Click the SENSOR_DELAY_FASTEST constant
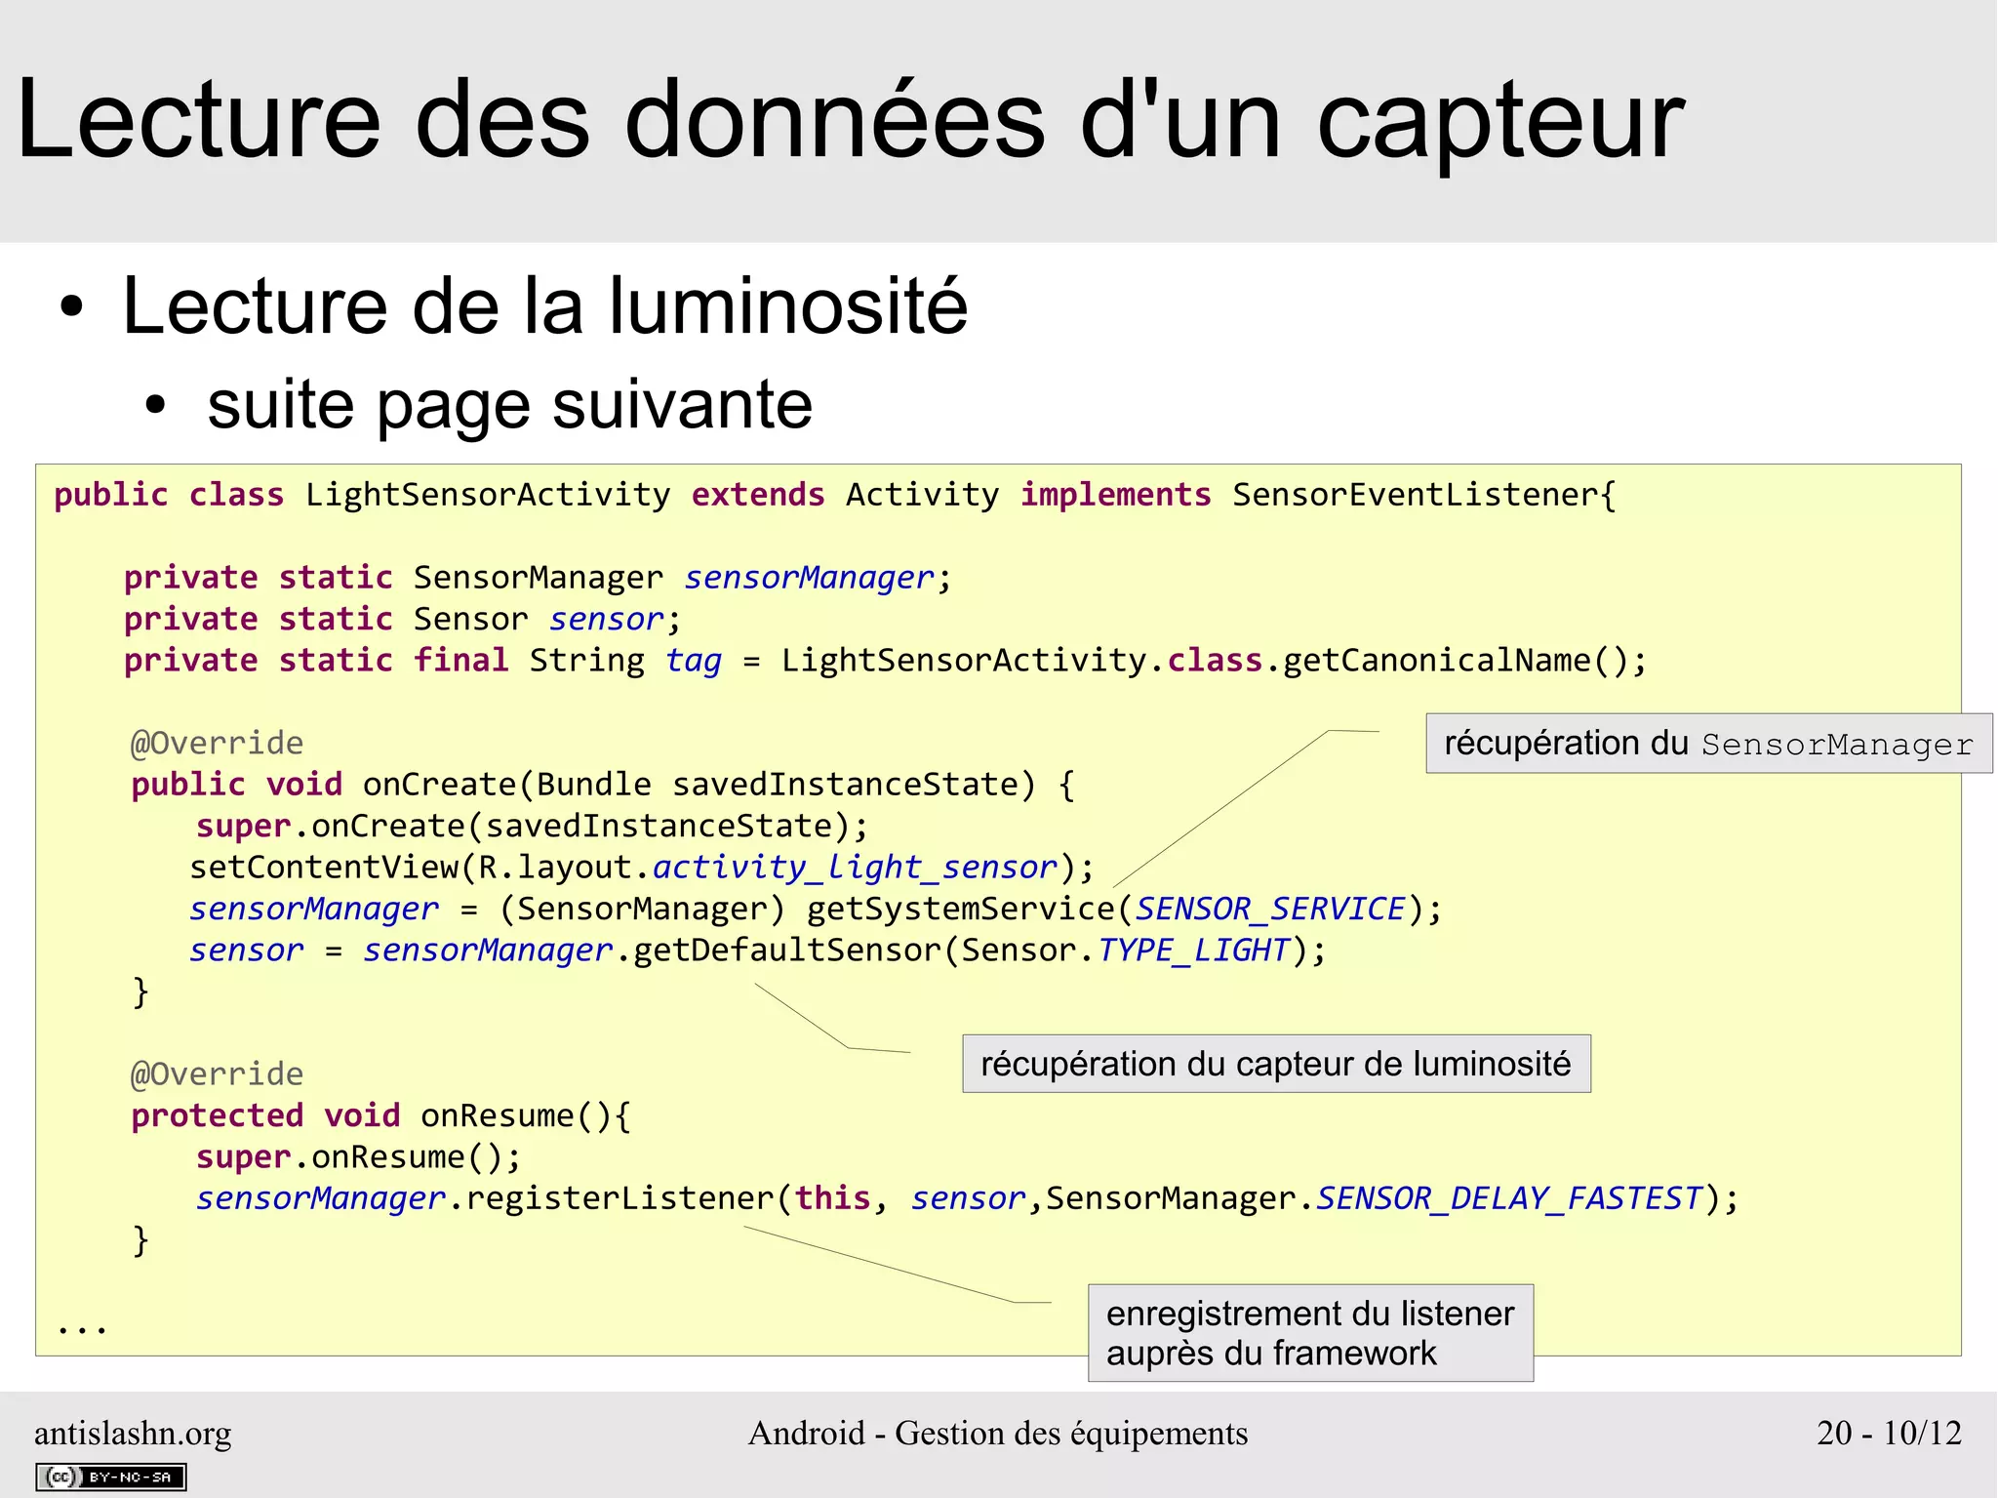 1509,1198
